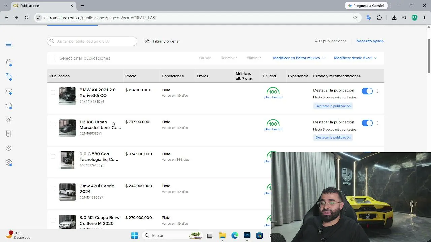Open the star reputation icon in sidebar
The width and height of the screenshot is (431, 242).
point(9,119)
